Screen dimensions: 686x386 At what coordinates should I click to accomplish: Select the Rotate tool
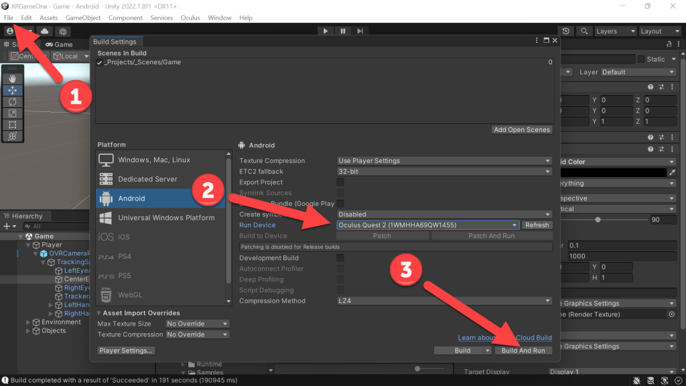click(x=12, y=102)
